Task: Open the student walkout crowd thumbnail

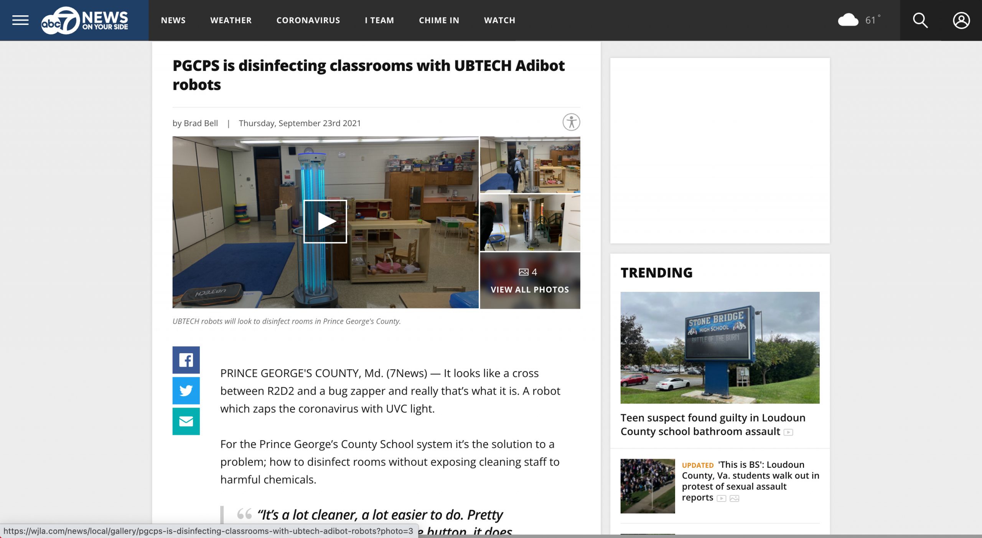Action: click(648, 486)
